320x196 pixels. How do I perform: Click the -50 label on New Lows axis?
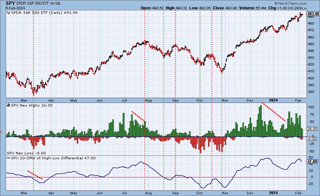pos(311,151)
